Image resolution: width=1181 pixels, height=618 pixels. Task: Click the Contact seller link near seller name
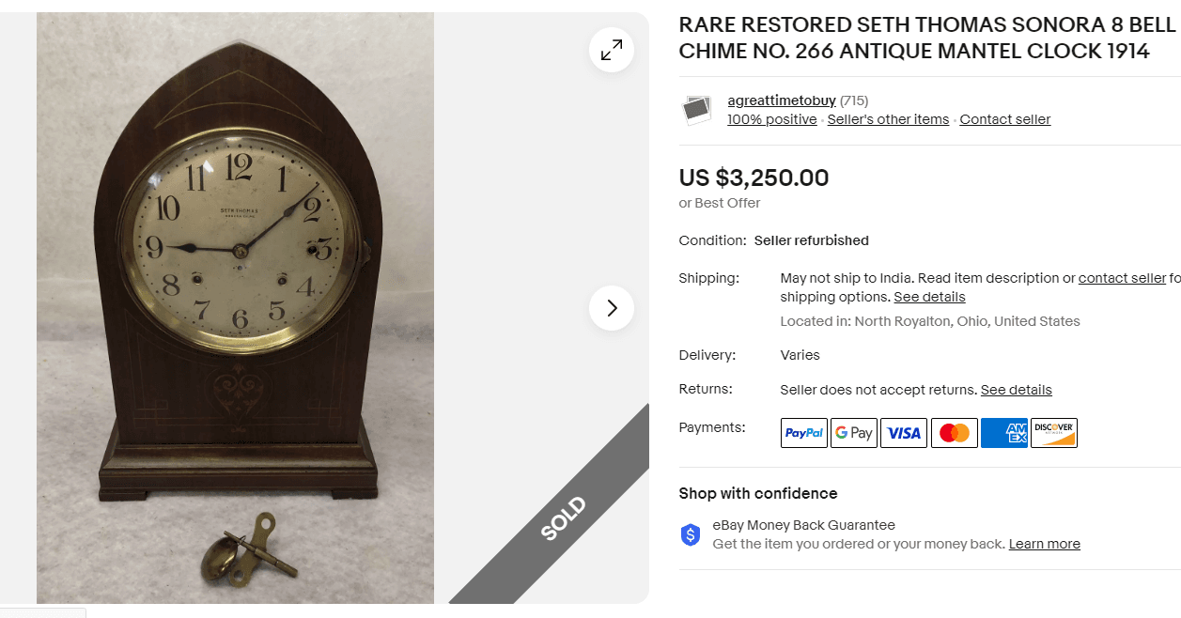tap(1004, 119)
